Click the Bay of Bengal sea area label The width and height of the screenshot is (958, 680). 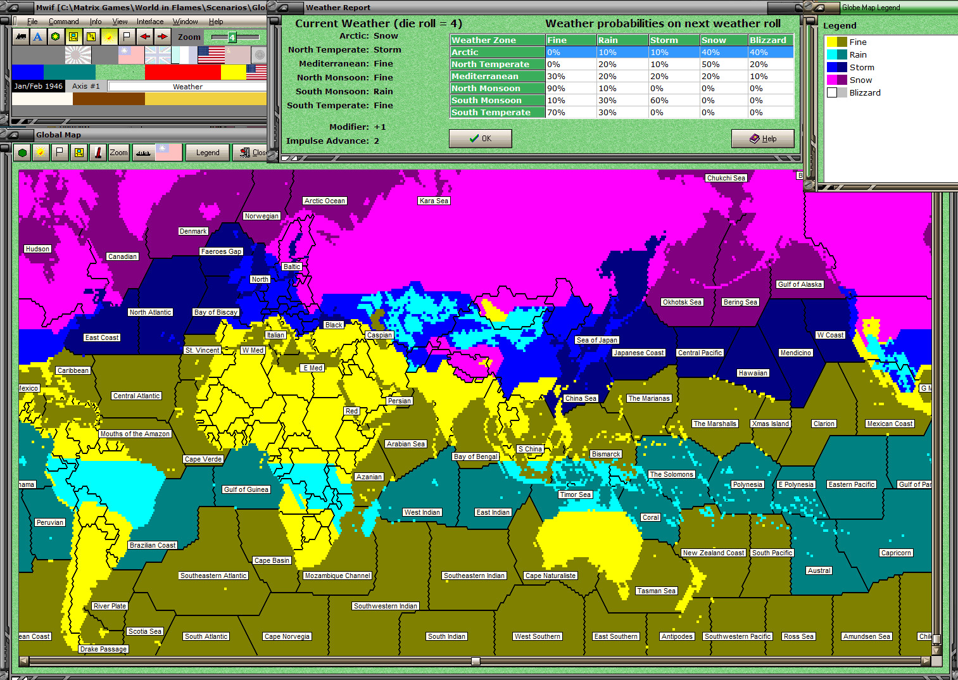click(x=476, y=456)
